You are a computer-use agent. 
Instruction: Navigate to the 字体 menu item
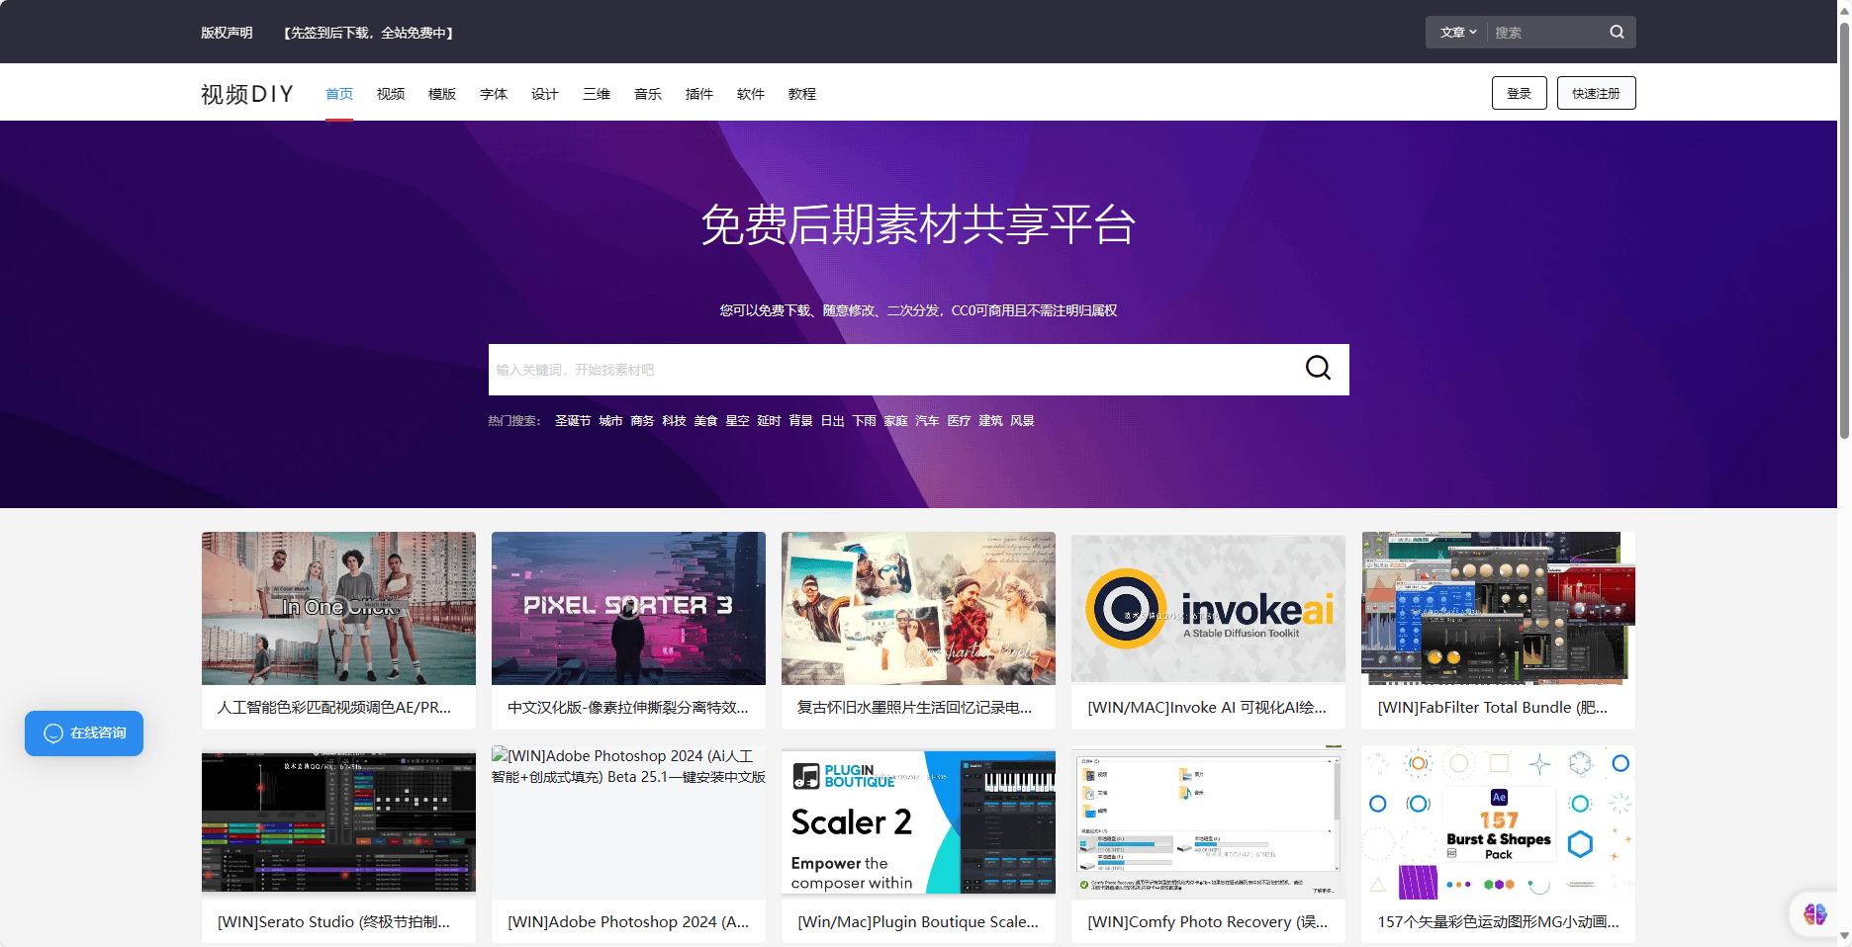[493, 93]
